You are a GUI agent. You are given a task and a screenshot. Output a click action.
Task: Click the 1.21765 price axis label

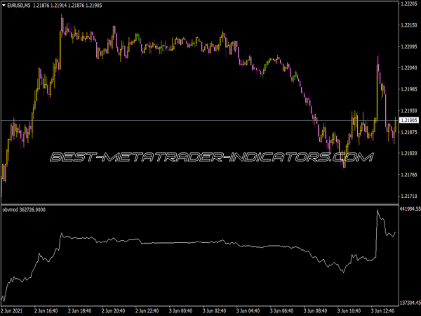click(x=408, y=175)
